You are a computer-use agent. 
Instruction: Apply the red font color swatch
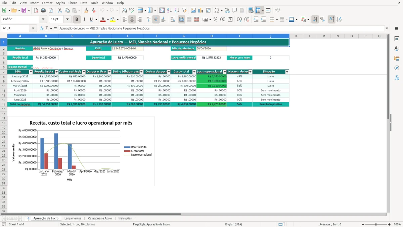pyautogui.click(x=103, y=20)
